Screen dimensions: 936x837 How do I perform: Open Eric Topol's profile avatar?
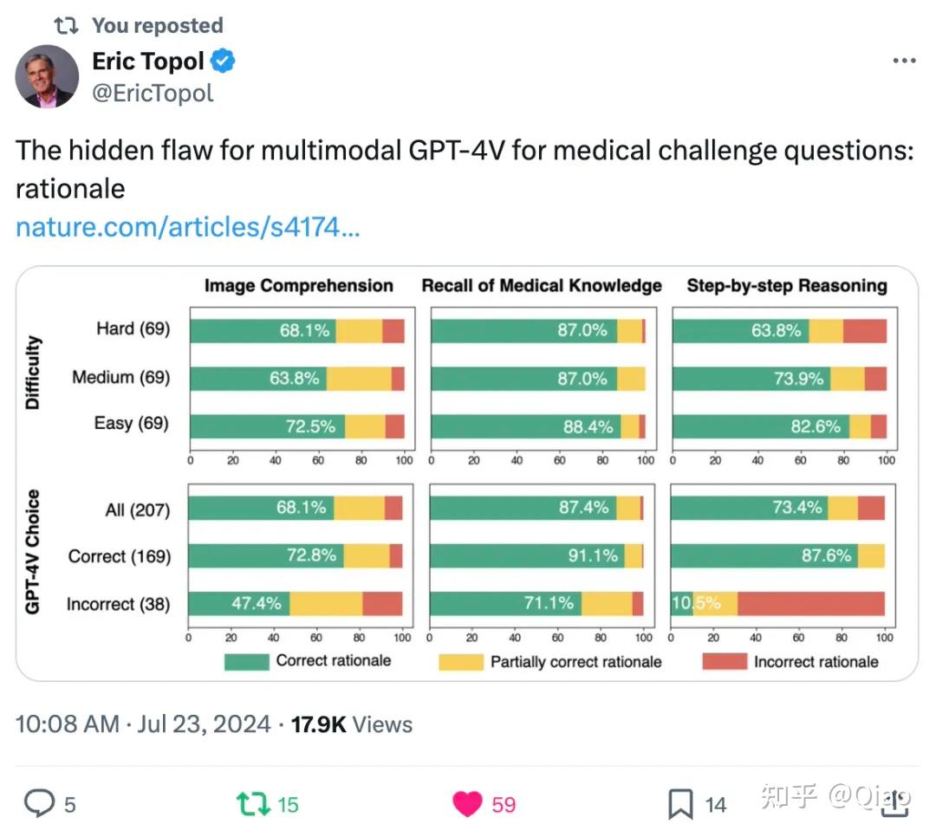[x=47, y=76]
